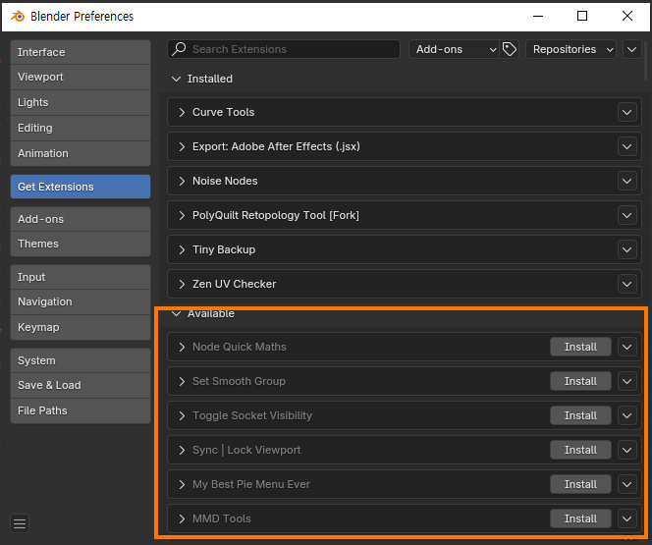Open Noise Nodes options dropdown
This screenshot has width=652, height=545.
[627, 181]
